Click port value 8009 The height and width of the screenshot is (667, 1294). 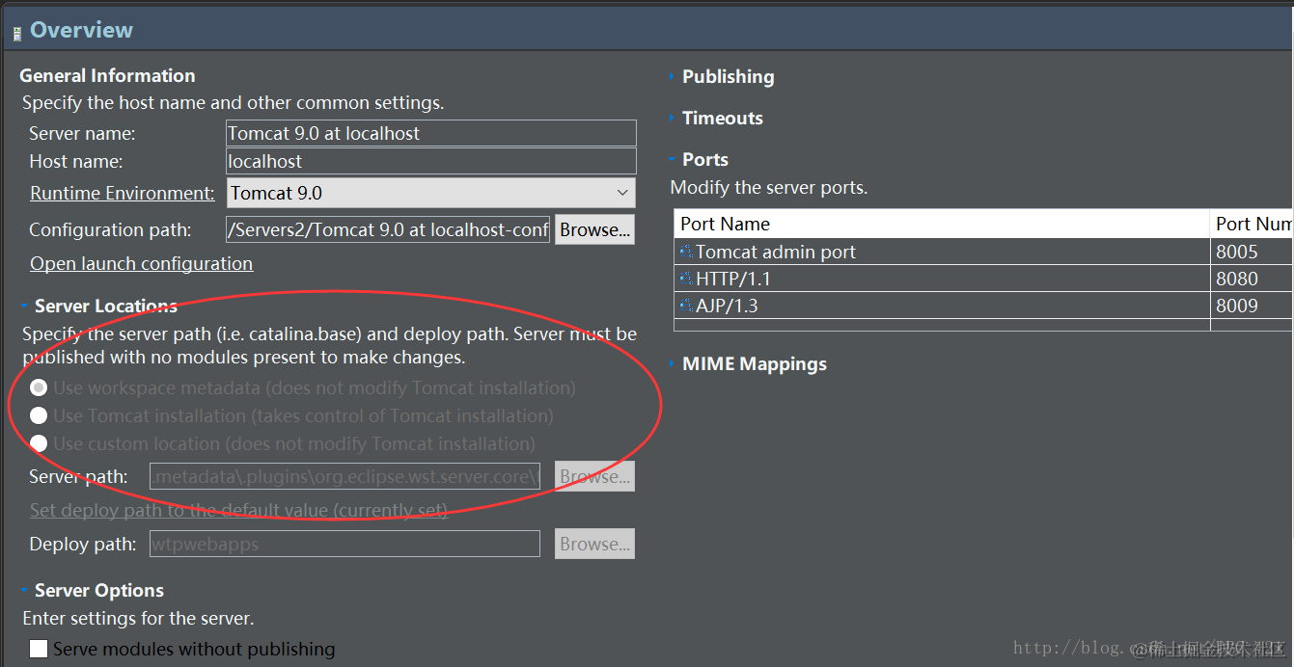(x=1237, y=306)
